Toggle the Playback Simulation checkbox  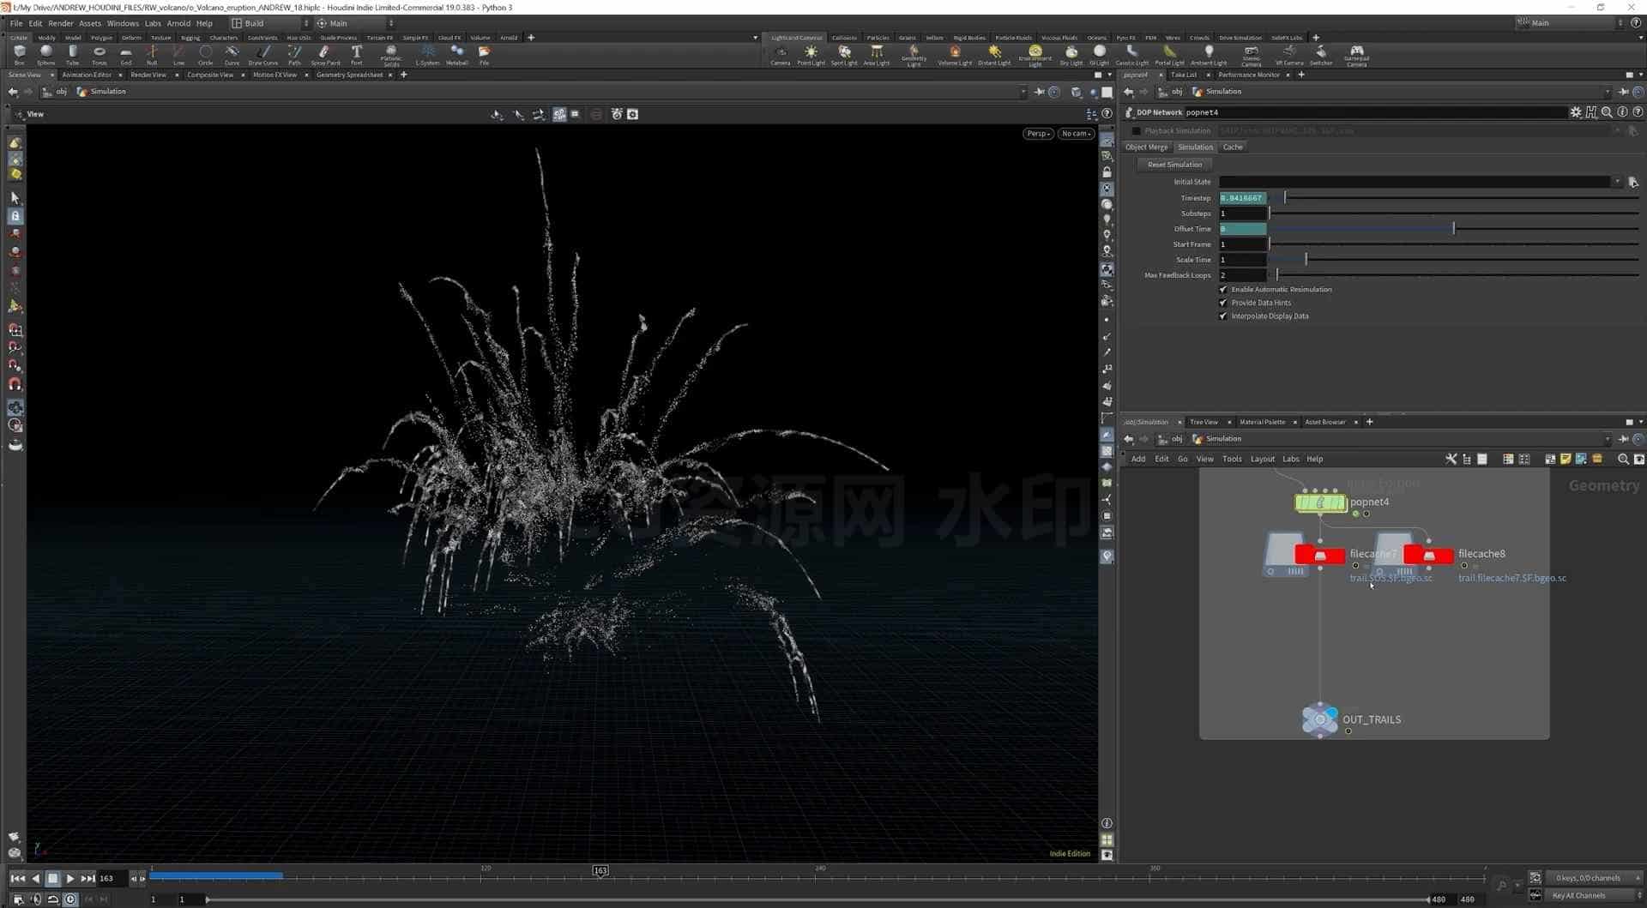pyautogui.click(x=1137, y=131)
